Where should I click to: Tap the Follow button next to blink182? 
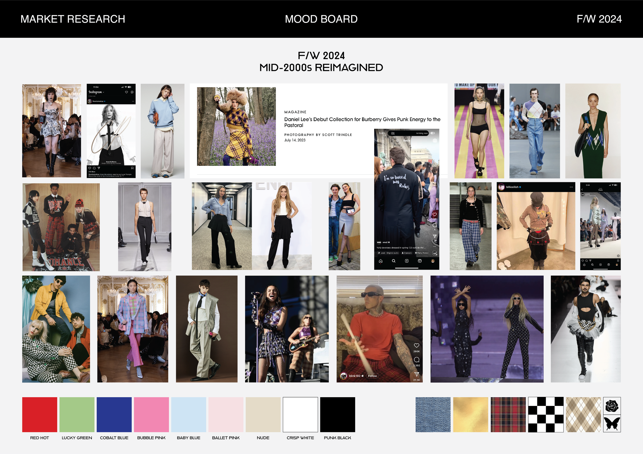(372, 376)
